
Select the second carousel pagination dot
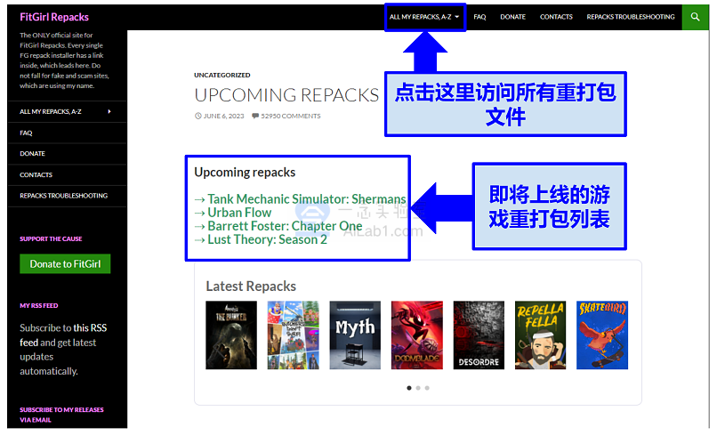coord(418,388)
